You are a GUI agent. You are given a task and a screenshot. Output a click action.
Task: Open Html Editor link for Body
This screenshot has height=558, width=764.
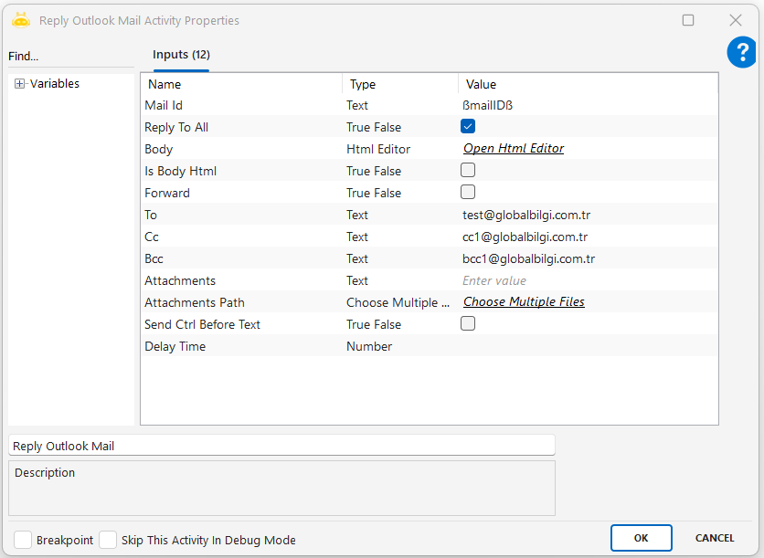513,149
